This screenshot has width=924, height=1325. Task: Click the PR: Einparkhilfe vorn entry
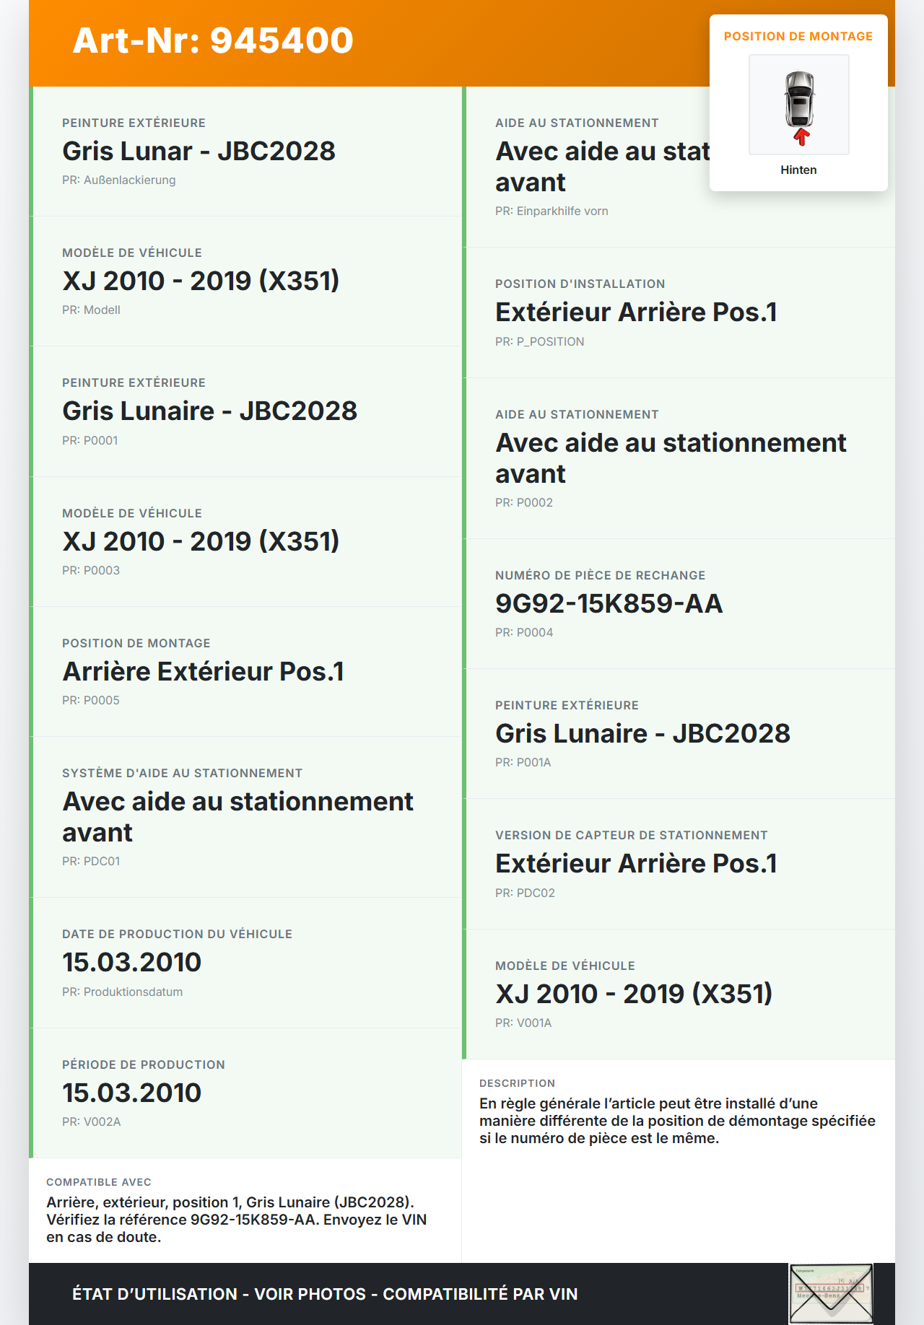552,211
